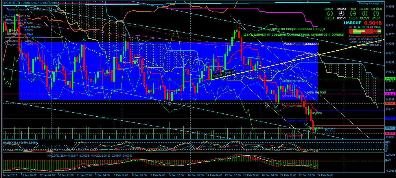Click the large red 0.9018 price readout
The height and width of the screenshot is (178, 396).
click(373, 23)
